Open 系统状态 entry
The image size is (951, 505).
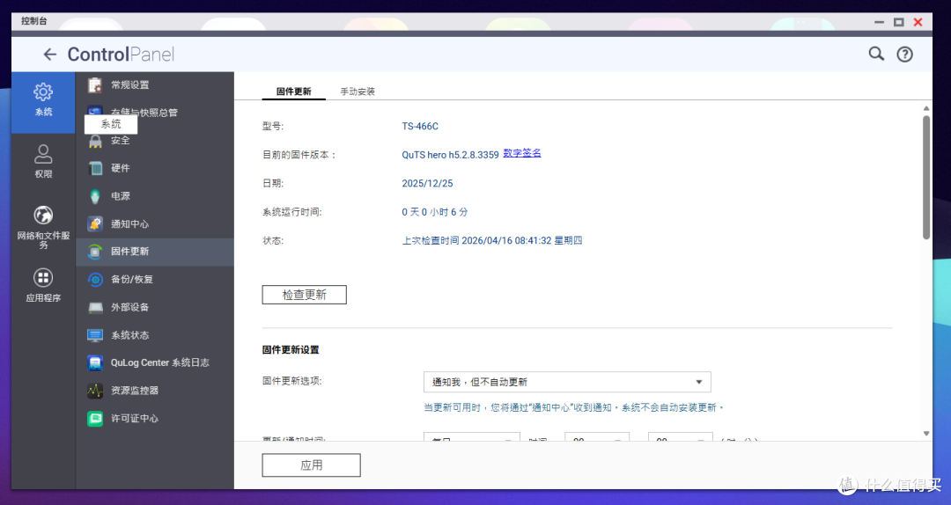tap(155, 335)
